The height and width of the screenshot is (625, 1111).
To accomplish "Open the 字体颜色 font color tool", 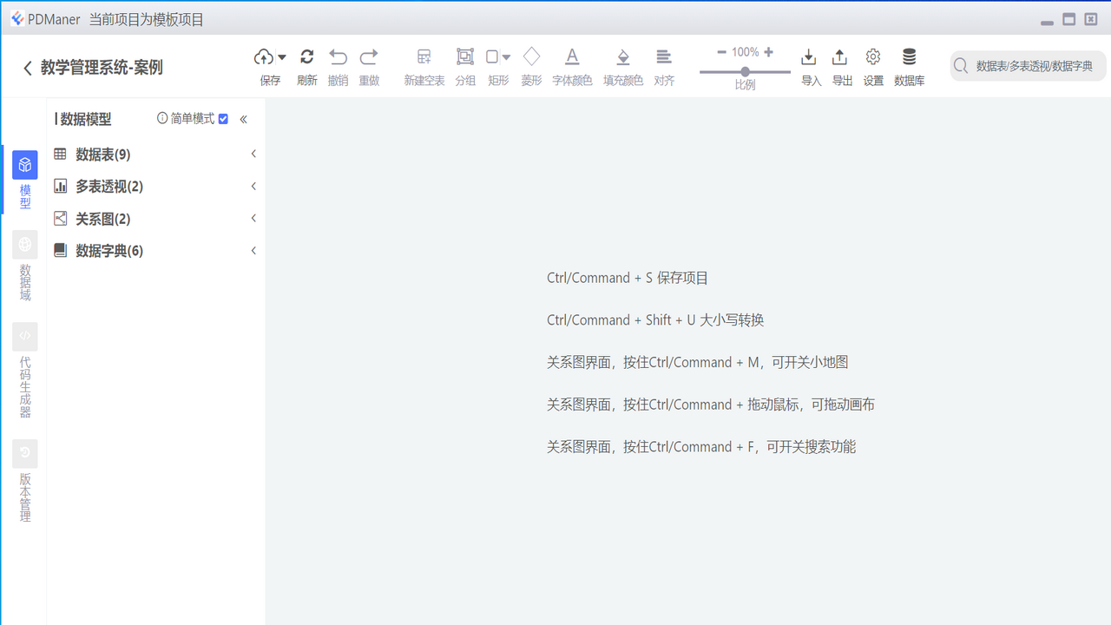I will (x=571, y=65).
